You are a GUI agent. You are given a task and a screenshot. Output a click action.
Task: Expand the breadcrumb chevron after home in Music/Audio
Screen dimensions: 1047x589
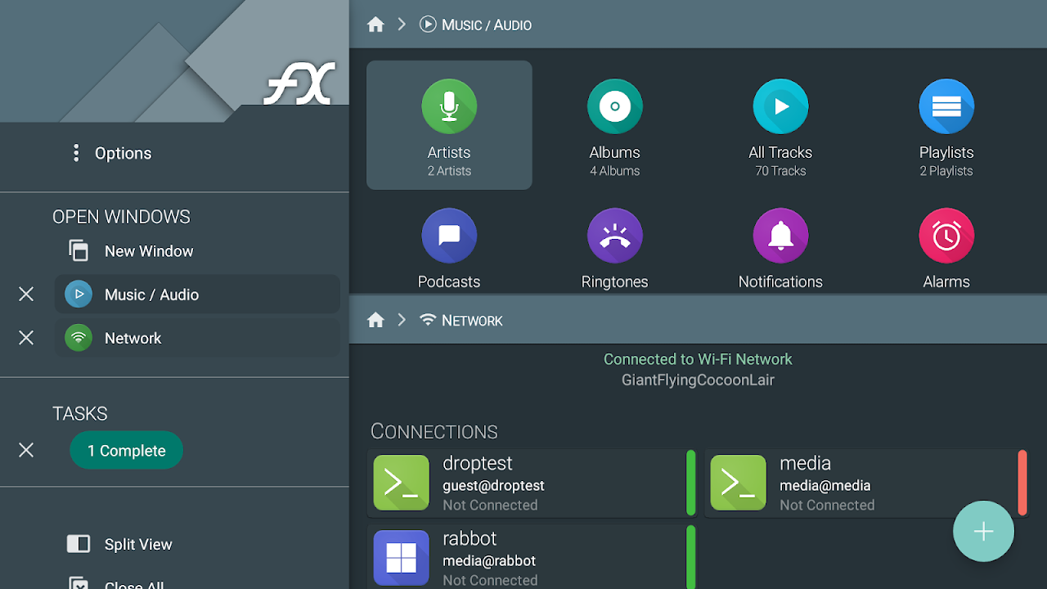coord(401,24)
